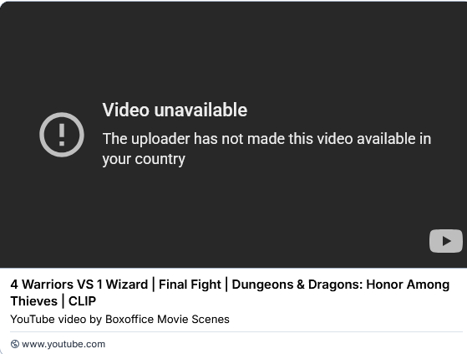
Task: Click the empty dark area above 'Video unavailable'
Action: pyautogui.click(x=234, y=51)
